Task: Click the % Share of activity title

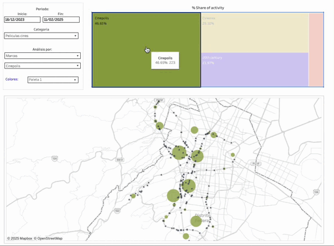Action: (208, 8)
